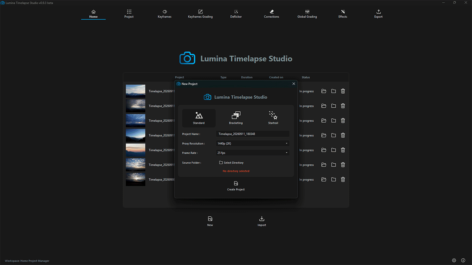Click trash icon in the orange sunset thumbnail's row
The image size is (472, 265).
(343, 150)
